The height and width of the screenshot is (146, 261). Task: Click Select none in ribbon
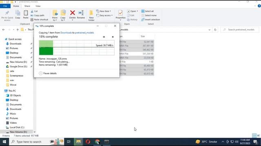149,15
